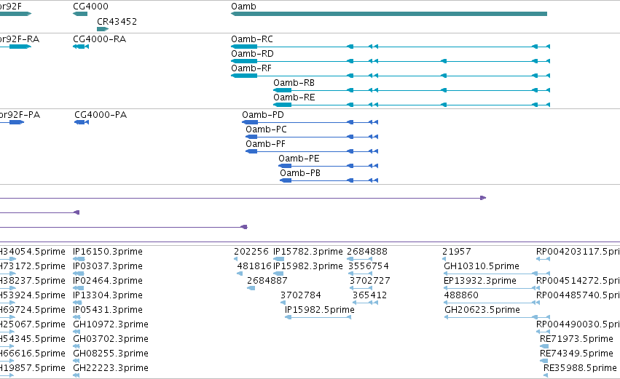This screenshot has width=620, height=379.
Task: Click feature label 3702784
Action: 301,295
